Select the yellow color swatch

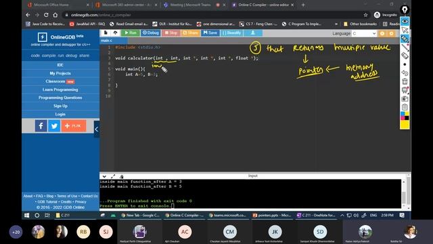point(405,125)
